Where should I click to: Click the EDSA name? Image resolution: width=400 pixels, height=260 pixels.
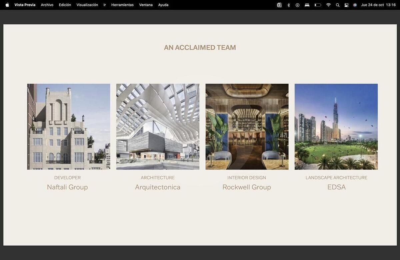click(336, 187)
